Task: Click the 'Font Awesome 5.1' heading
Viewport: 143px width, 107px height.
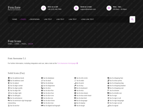Action: click(x=17, y=58)
